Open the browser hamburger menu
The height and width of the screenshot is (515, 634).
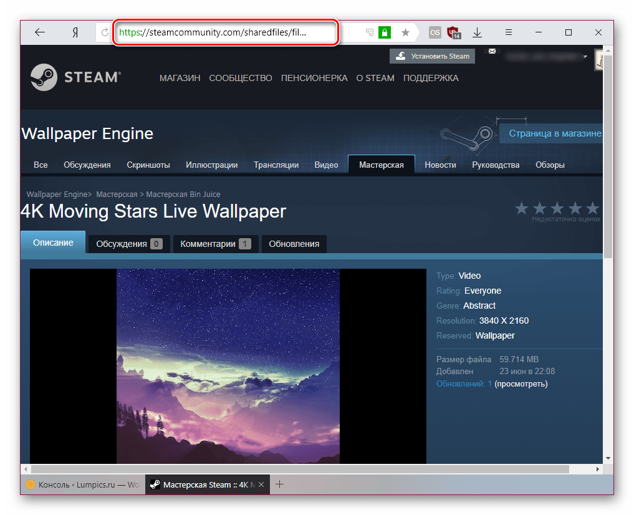point(508,32)
